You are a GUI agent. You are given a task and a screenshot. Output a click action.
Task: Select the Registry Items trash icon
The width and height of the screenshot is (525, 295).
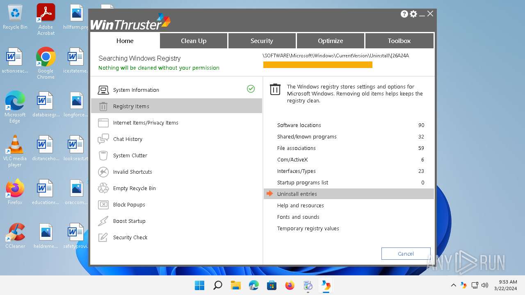(x=103, y=107)
